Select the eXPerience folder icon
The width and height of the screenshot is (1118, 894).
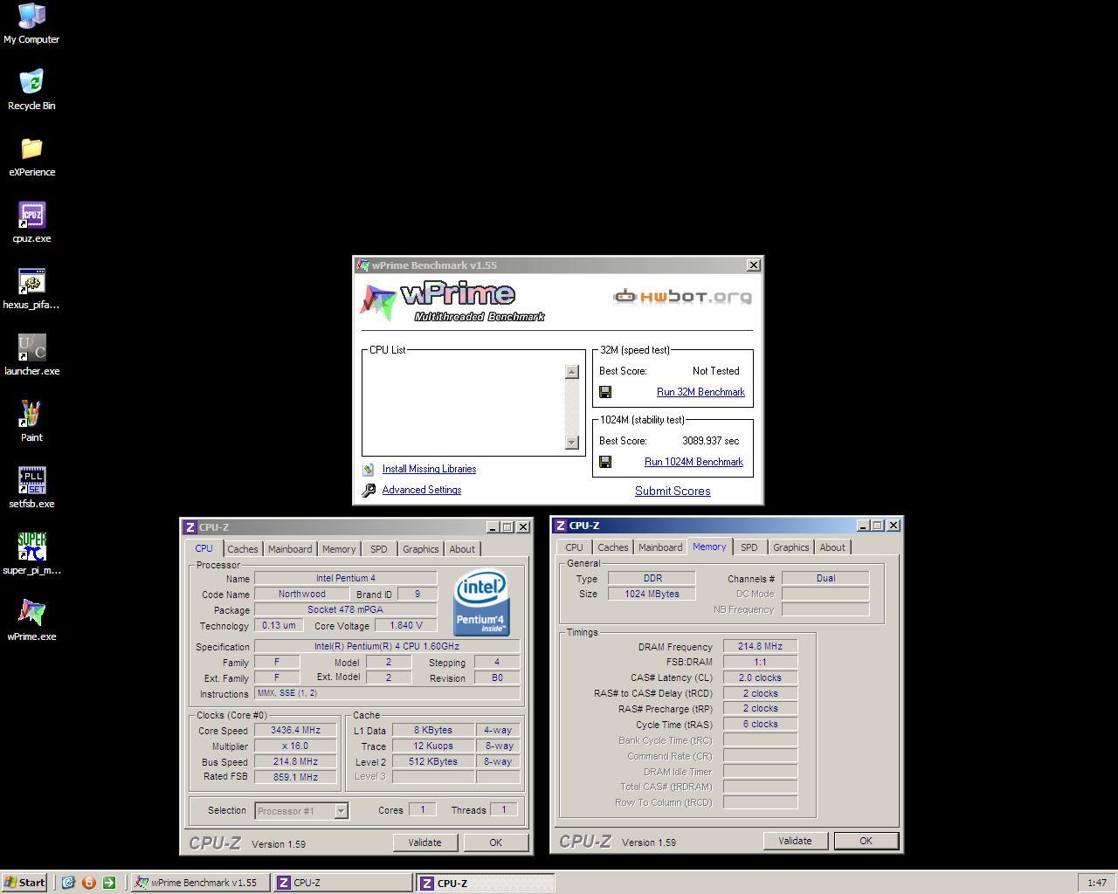pos(31,156)
